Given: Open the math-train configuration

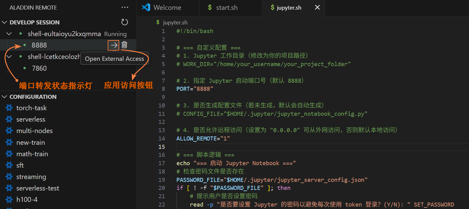Looking at the screenshot, I should tap(32, 154).
